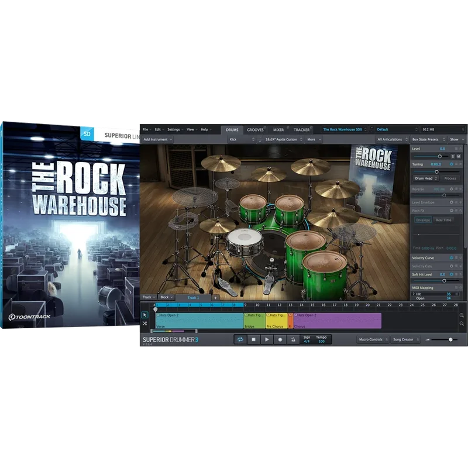The width and height of the screenshot is (468, 468).
Task: Open the File menu
Action: [x=147, y=129]
